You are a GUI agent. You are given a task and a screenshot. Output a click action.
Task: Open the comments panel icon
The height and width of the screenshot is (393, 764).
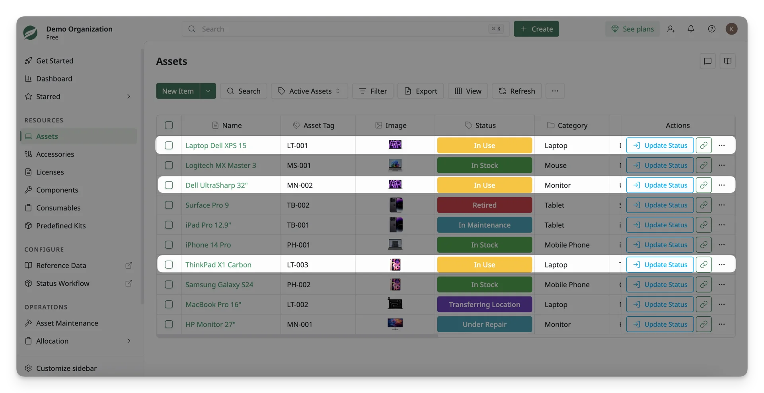click(x=707, y=61)
